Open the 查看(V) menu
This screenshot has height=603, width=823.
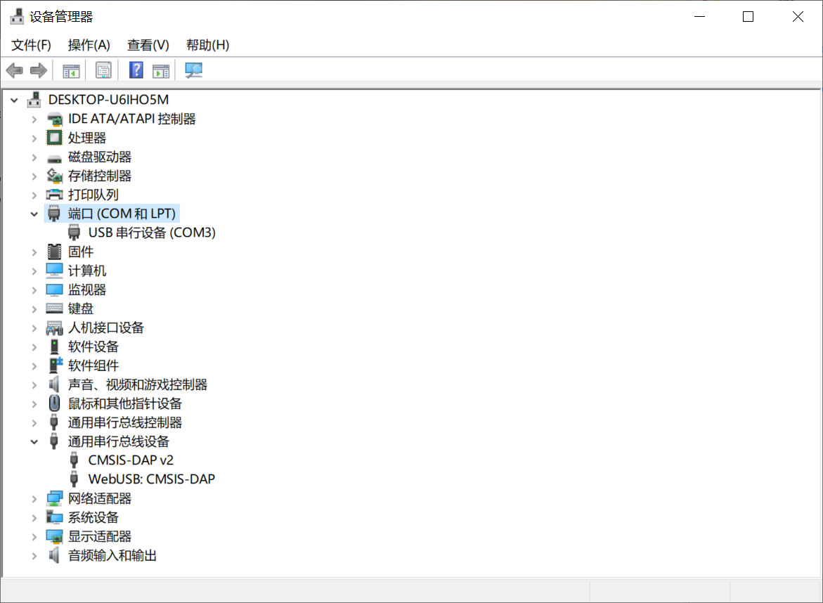(148, 45)
